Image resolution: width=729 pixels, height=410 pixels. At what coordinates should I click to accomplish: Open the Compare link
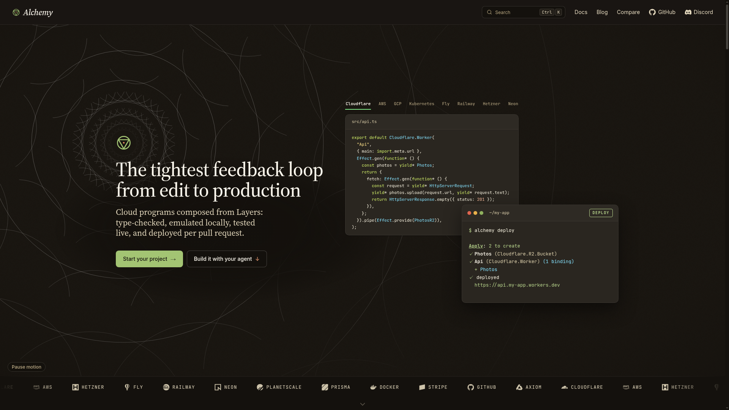point(628,12)
